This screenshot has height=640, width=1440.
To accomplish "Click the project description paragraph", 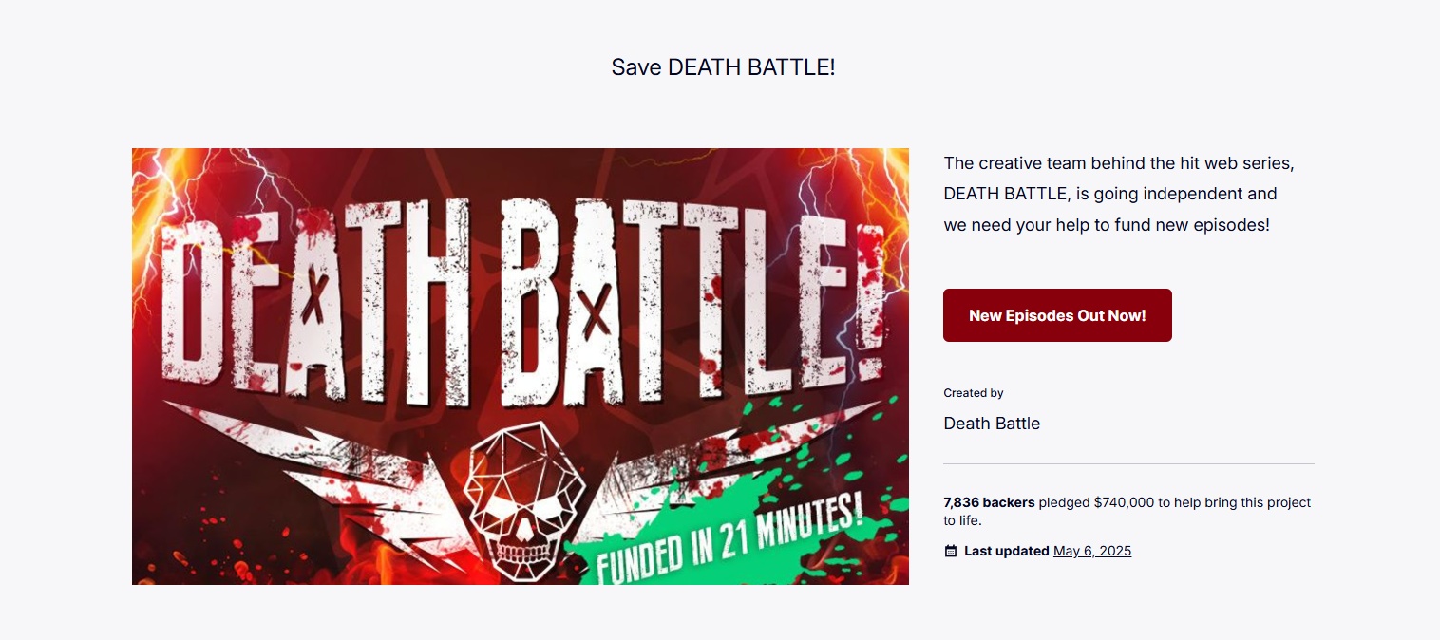I will tap(1118, 195).
